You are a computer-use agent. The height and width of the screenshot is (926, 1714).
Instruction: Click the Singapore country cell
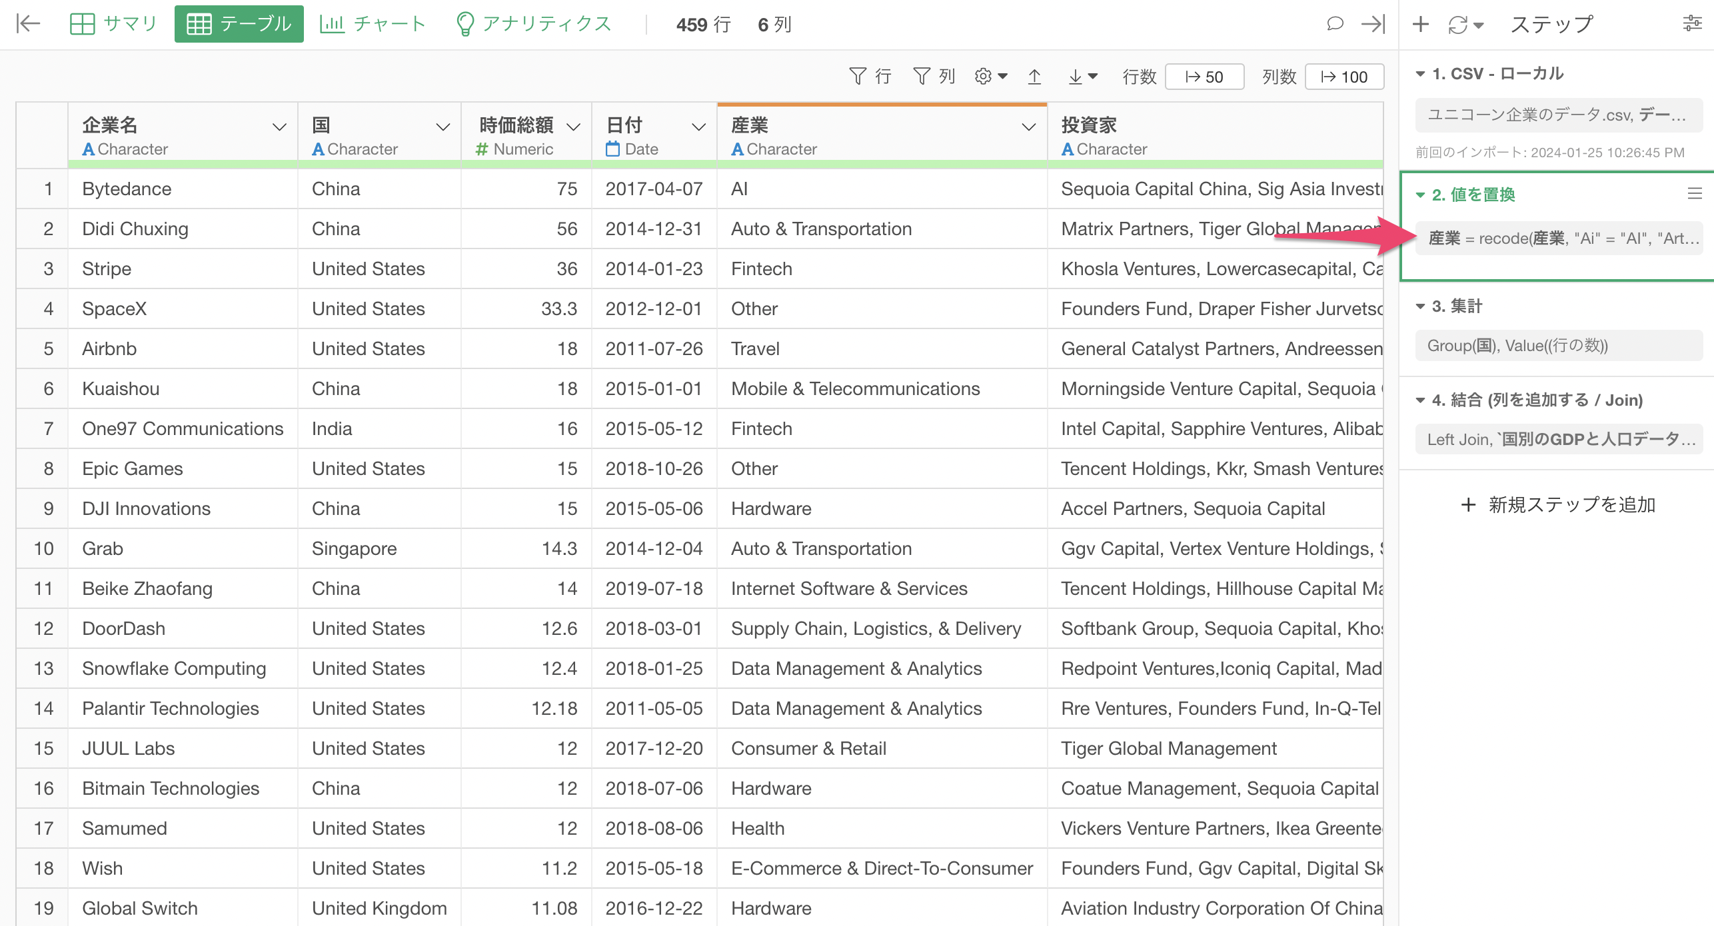[x=379, y=549]
